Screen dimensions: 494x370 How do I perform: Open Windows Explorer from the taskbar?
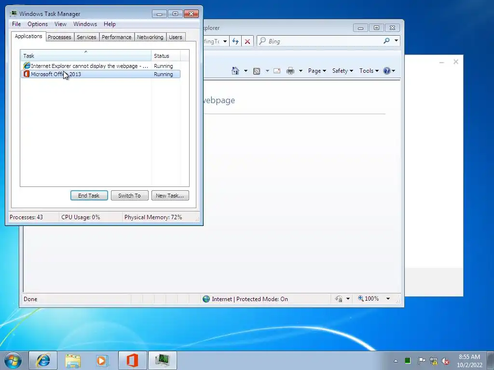(73, 360)
